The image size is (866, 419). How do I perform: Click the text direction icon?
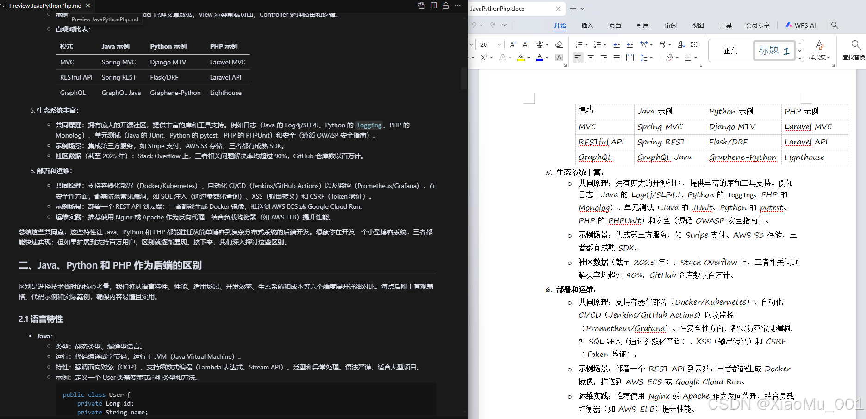tap(662, 44)
